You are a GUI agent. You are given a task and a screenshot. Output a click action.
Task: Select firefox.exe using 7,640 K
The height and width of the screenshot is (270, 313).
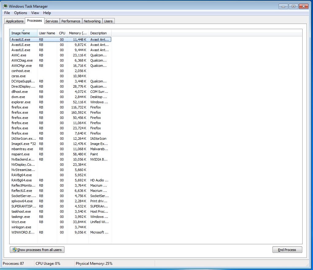(x=60, y=133)
